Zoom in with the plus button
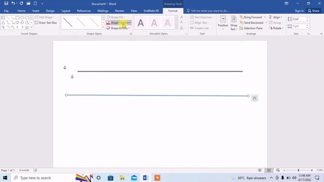 (312, 170)
